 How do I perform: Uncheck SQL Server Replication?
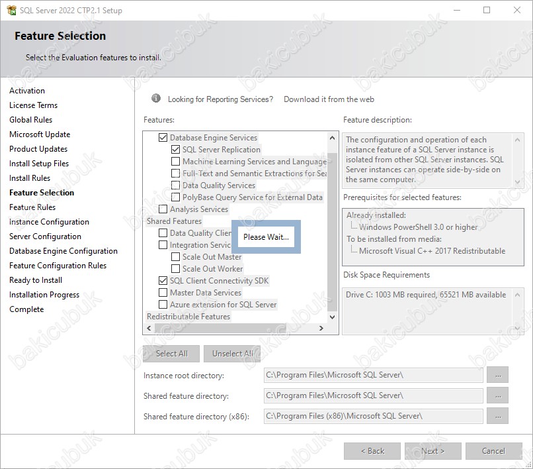click(x=175, y=150)
